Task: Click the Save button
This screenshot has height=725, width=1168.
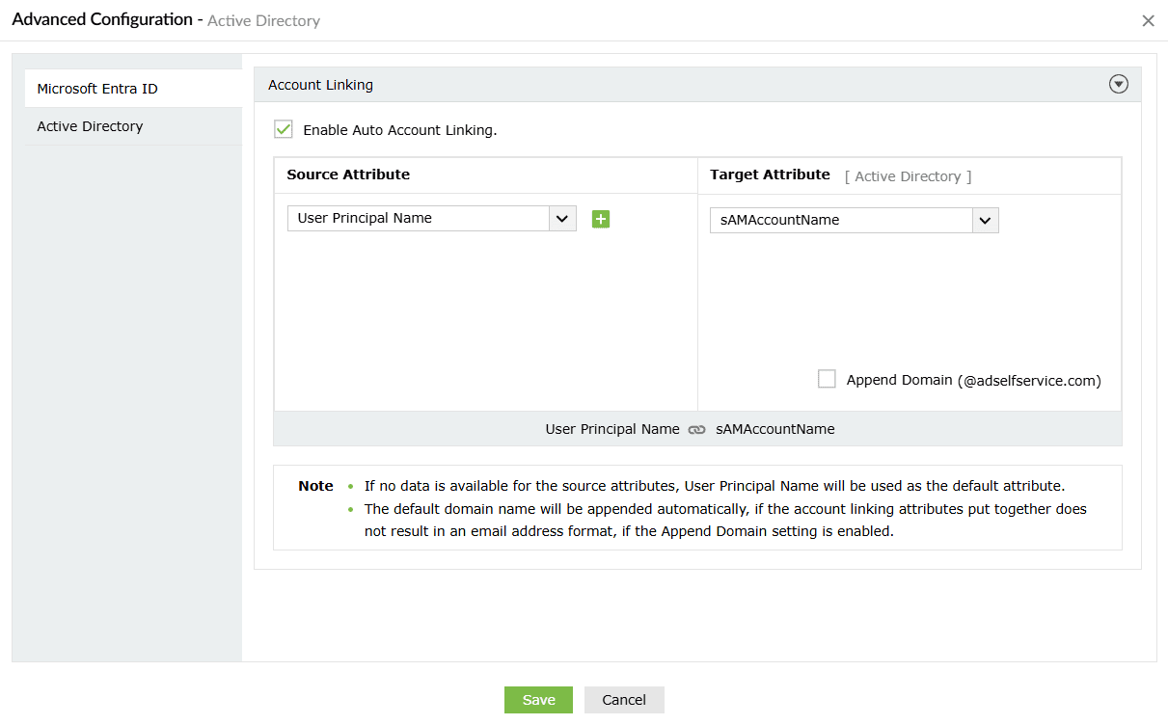Action: 538,700
